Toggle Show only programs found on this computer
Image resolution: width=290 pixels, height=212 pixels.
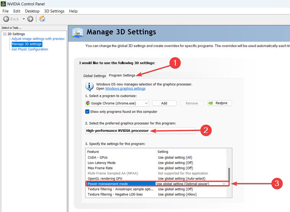pyautogui.click(x=87, y=112)
